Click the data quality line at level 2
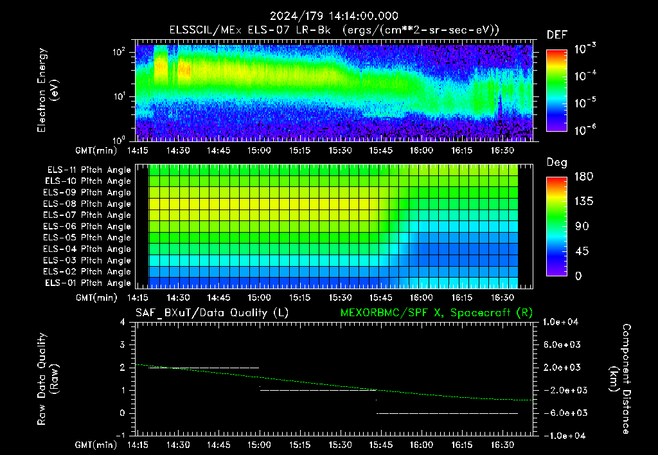This screenshot has width=658, height=455. (204, 368)
